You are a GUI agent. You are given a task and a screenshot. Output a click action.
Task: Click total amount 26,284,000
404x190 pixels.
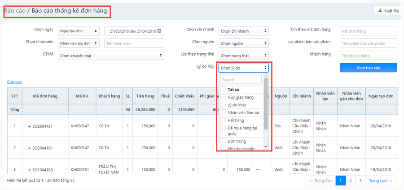tap(145, 109)
